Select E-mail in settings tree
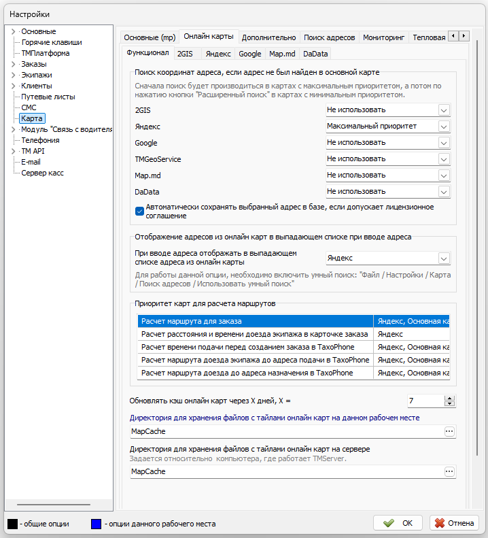Viewport: 488px width, 538px height. [x=31, y=162]
